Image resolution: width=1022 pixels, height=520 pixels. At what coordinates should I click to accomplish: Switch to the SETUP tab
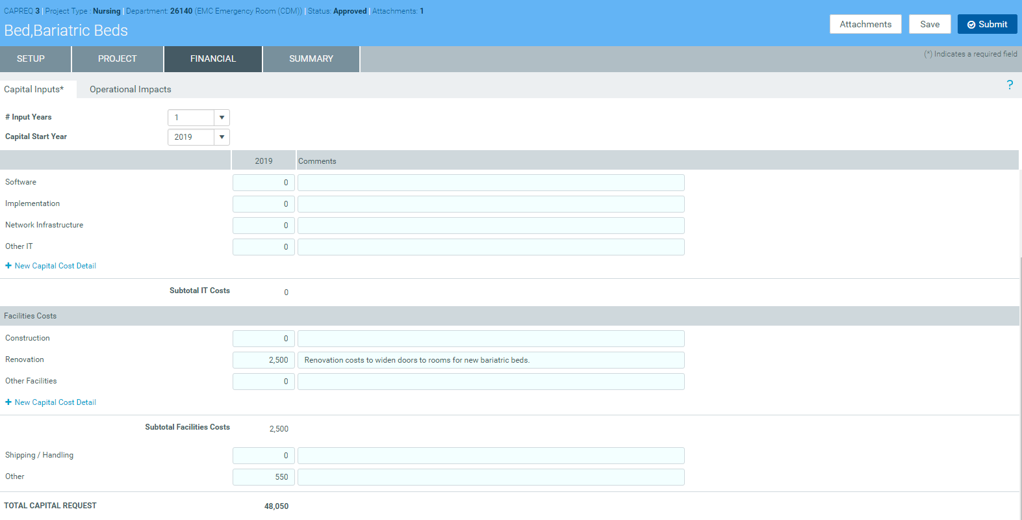[31, 58]
